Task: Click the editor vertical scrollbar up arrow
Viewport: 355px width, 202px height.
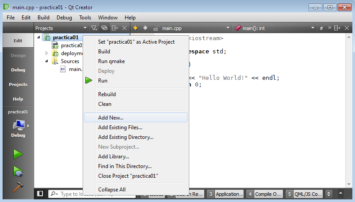Action: 349,37
